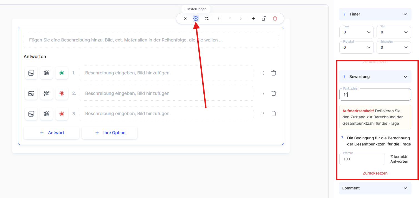Click the refresh arrows toolbar icon

pos(207,19)
